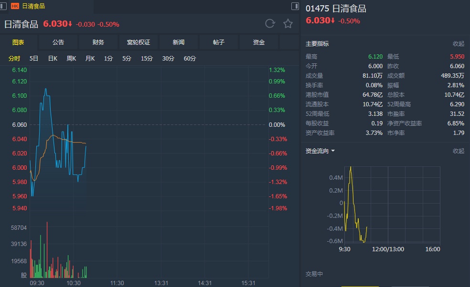Click the 5日 five-day chart button
Viewport: 470px width, 287px height.
[34, 59]
